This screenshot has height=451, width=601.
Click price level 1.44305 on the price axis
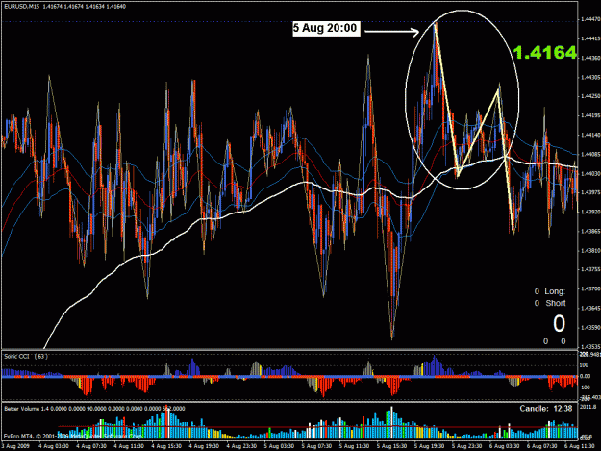590,77
